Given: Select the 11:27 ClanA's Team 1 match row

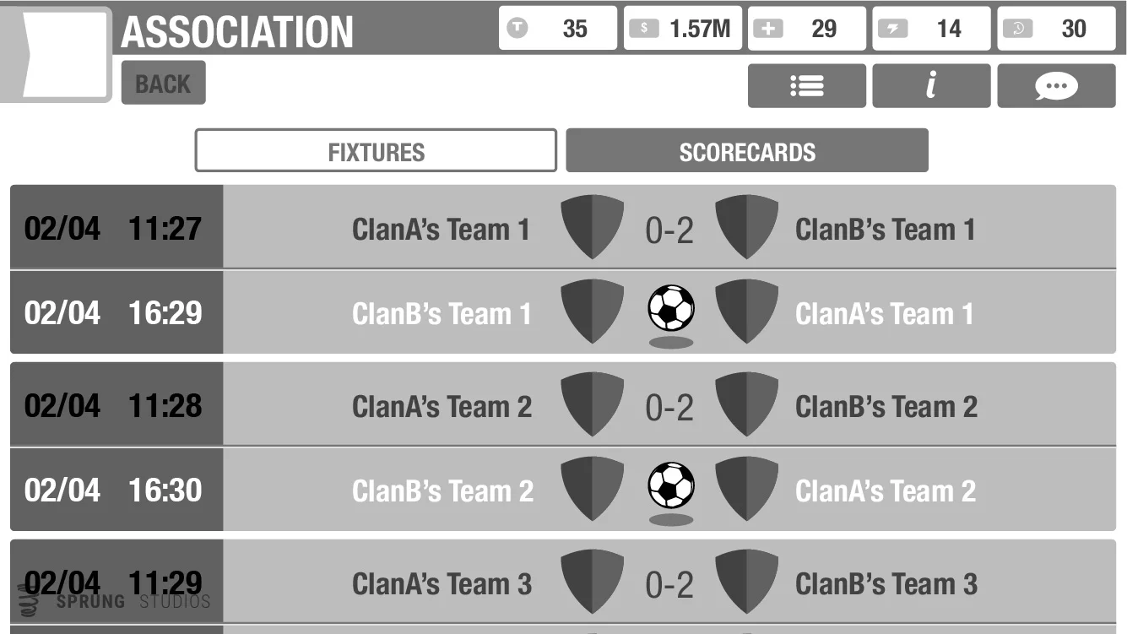Looking at the screenshot, I should (x=563, y=227).
